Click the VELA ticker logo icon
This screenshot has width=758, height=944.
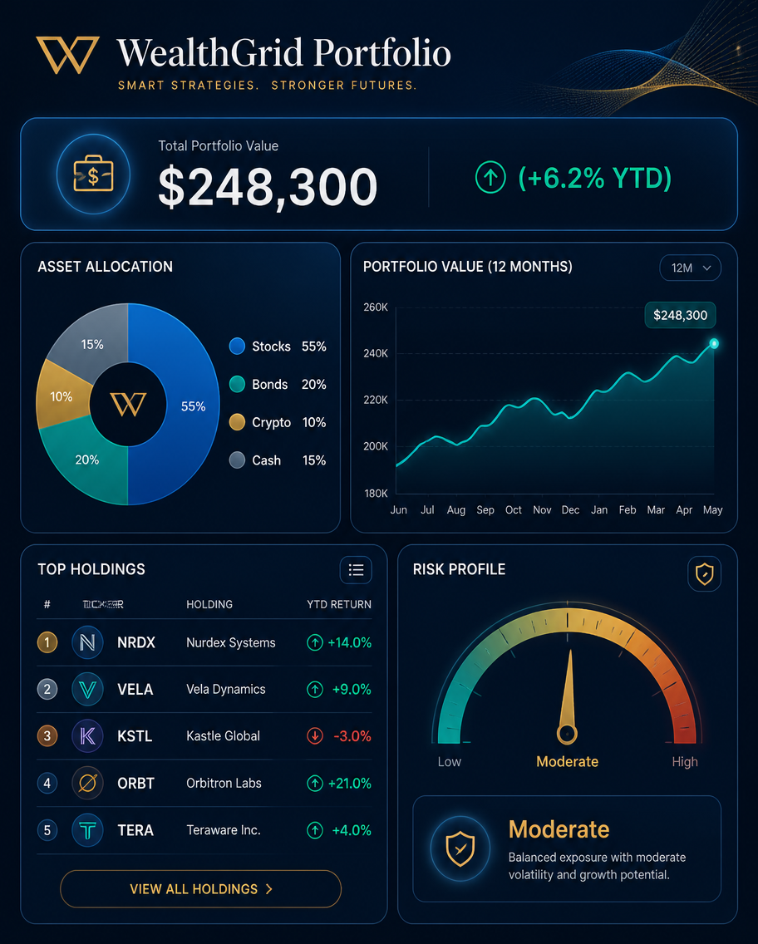87,690
